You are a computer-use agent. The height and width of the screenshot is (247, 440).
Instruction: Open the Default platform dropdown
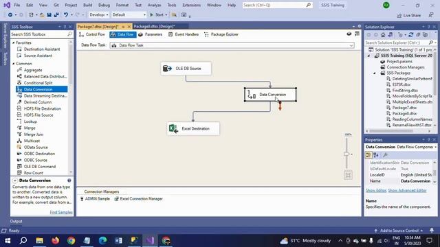[x=129, y=15]
